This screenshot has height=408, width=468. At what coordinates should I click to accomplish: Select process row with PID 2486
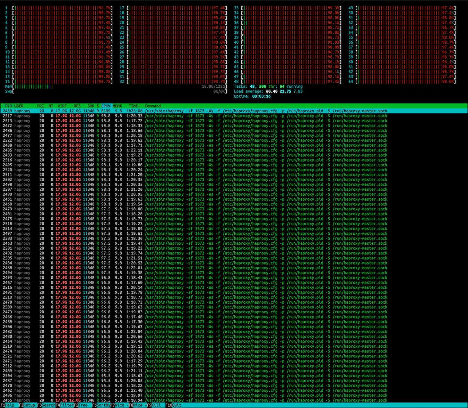234,131
